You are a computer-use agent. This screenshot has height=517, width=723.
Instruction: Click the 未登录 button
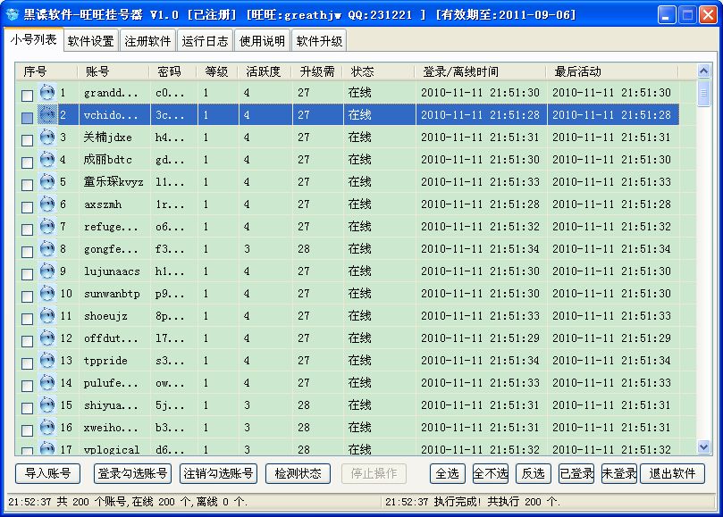click(x=619, y=473)
